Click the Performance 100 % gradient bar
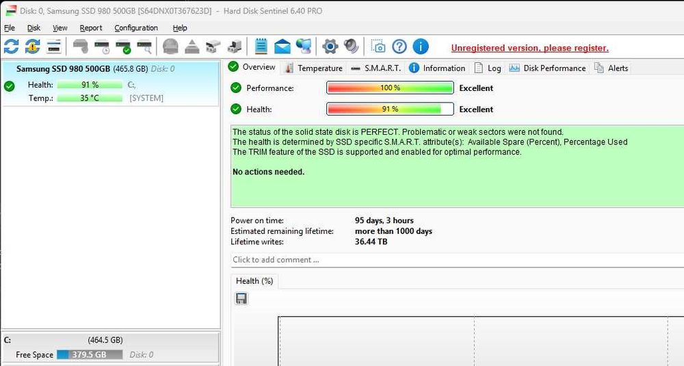The height and width of the screenshot is (366, 684). click(390, 88)
